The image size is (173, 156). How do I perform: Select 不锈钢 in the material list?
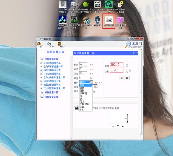[x=86, y=93]
